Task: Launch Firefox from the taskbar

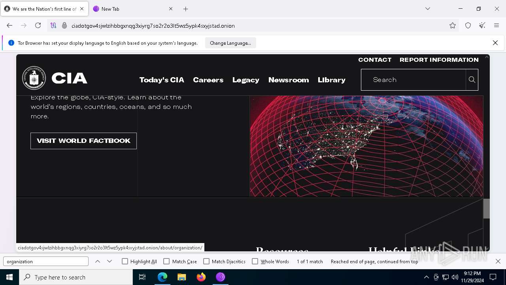Action: [x=201, y=277]
